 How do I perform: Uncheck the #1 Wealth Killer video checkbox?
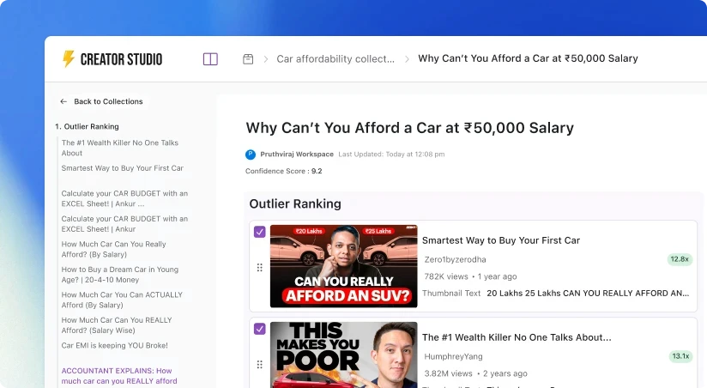pos(260,329)
